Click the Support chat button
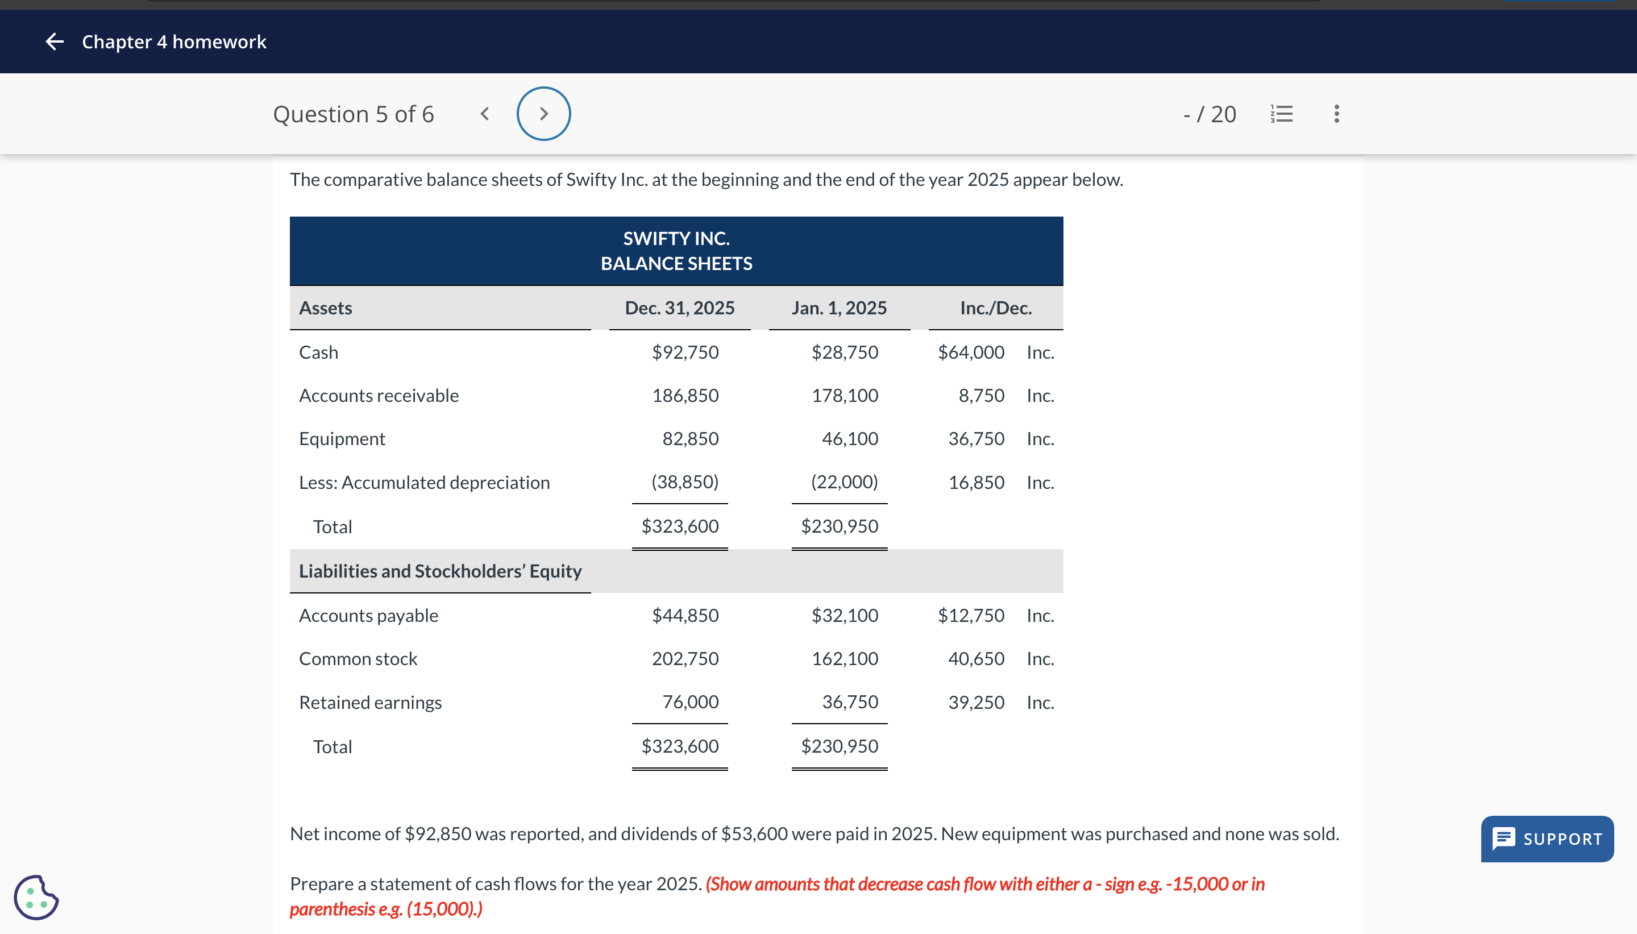The height and width of the screenshot is (934, 1637). pos(1547,838)
